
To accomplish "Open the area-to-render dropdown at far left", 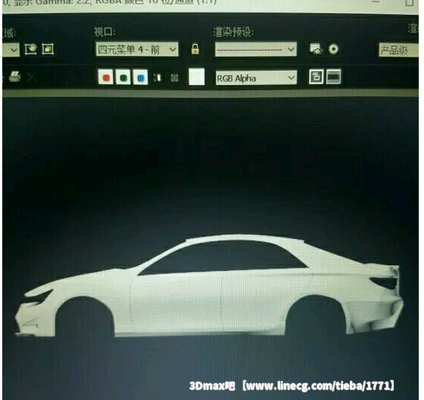I will click(11, 50).
